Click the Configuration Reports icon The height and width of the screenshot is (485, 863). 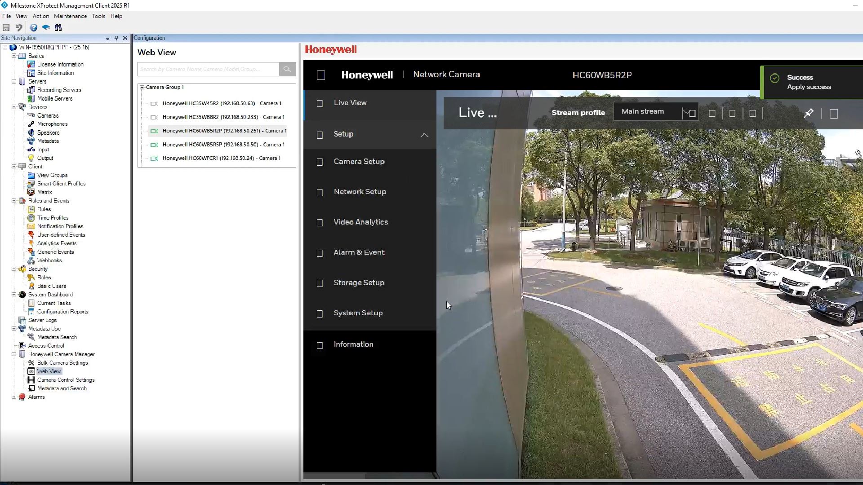(31, 312)
